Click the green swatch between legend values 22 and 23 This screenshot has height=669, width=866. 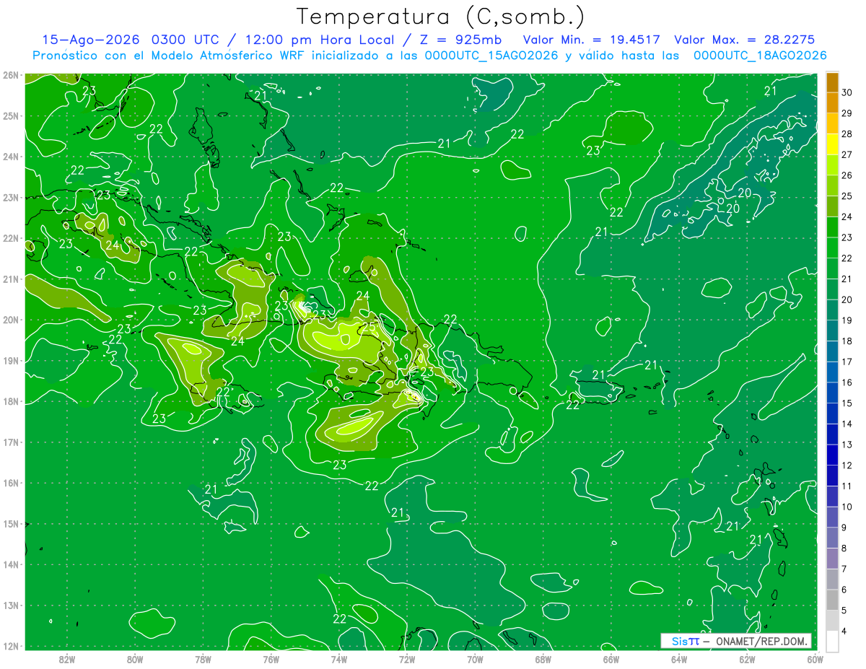coord(832,248)
